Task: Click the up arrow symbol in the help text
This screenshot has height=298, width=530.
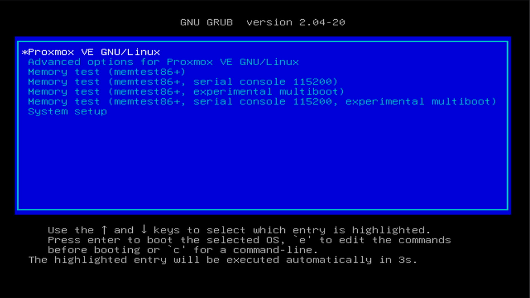Action: pos(104,230)
